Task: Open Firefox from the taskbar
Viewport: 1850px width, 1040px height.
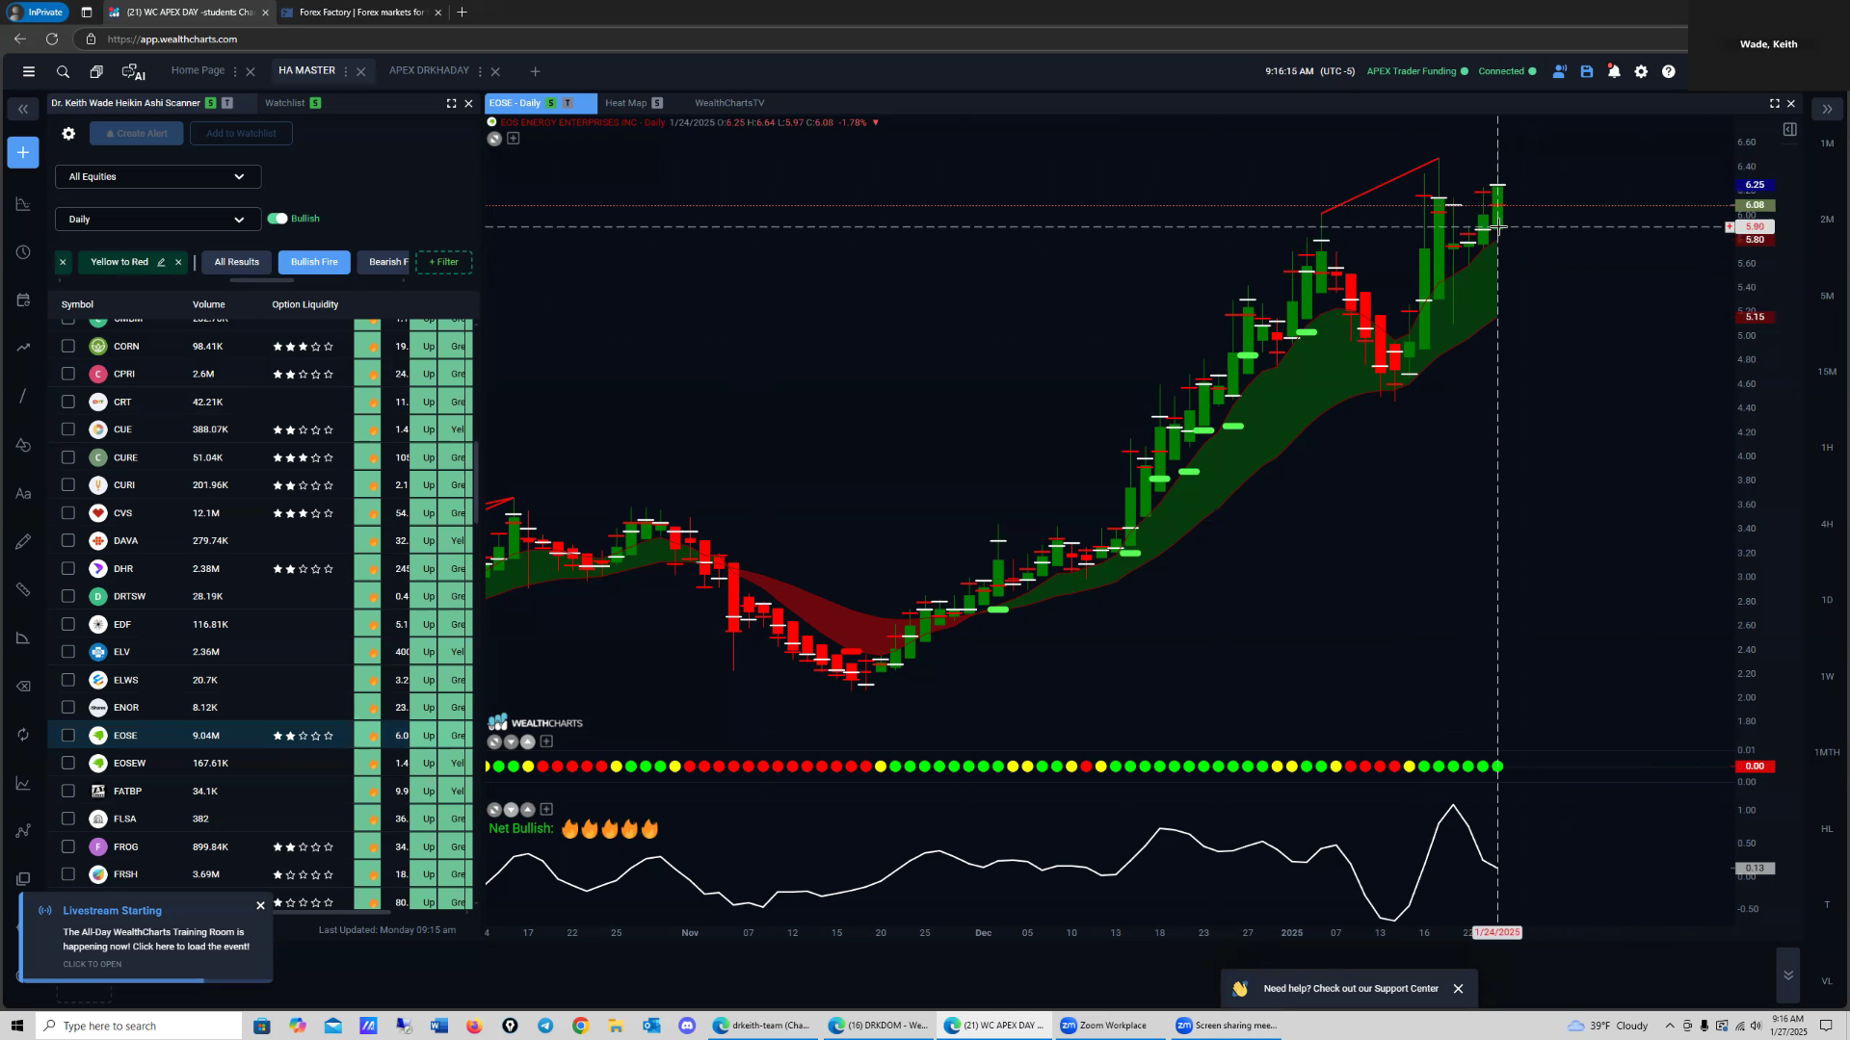Action: click(x=473, y=1026)
